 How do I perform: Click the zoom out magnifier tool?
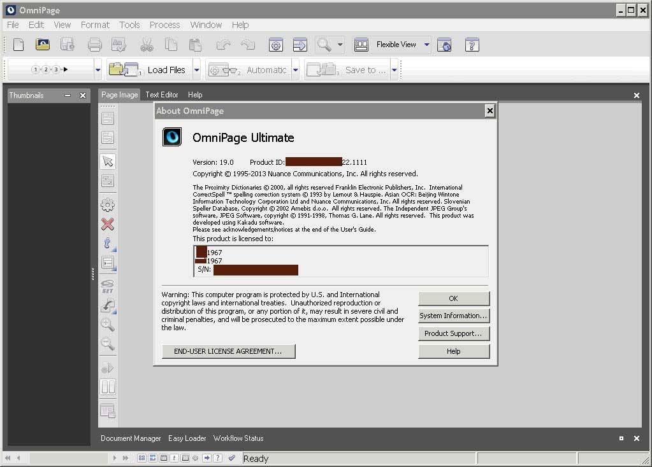(x=108, y=344)
